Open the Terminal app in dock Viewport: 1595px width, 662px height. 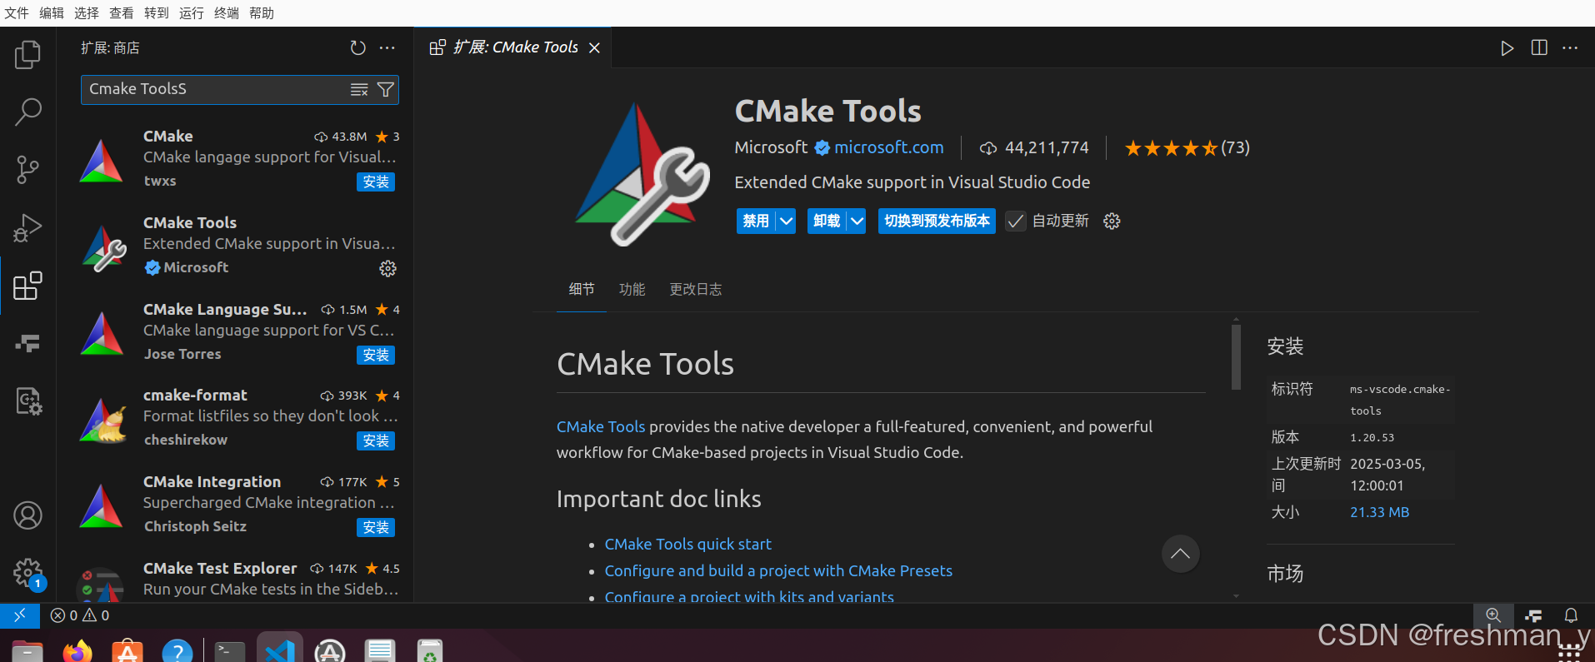click(229, 651)
